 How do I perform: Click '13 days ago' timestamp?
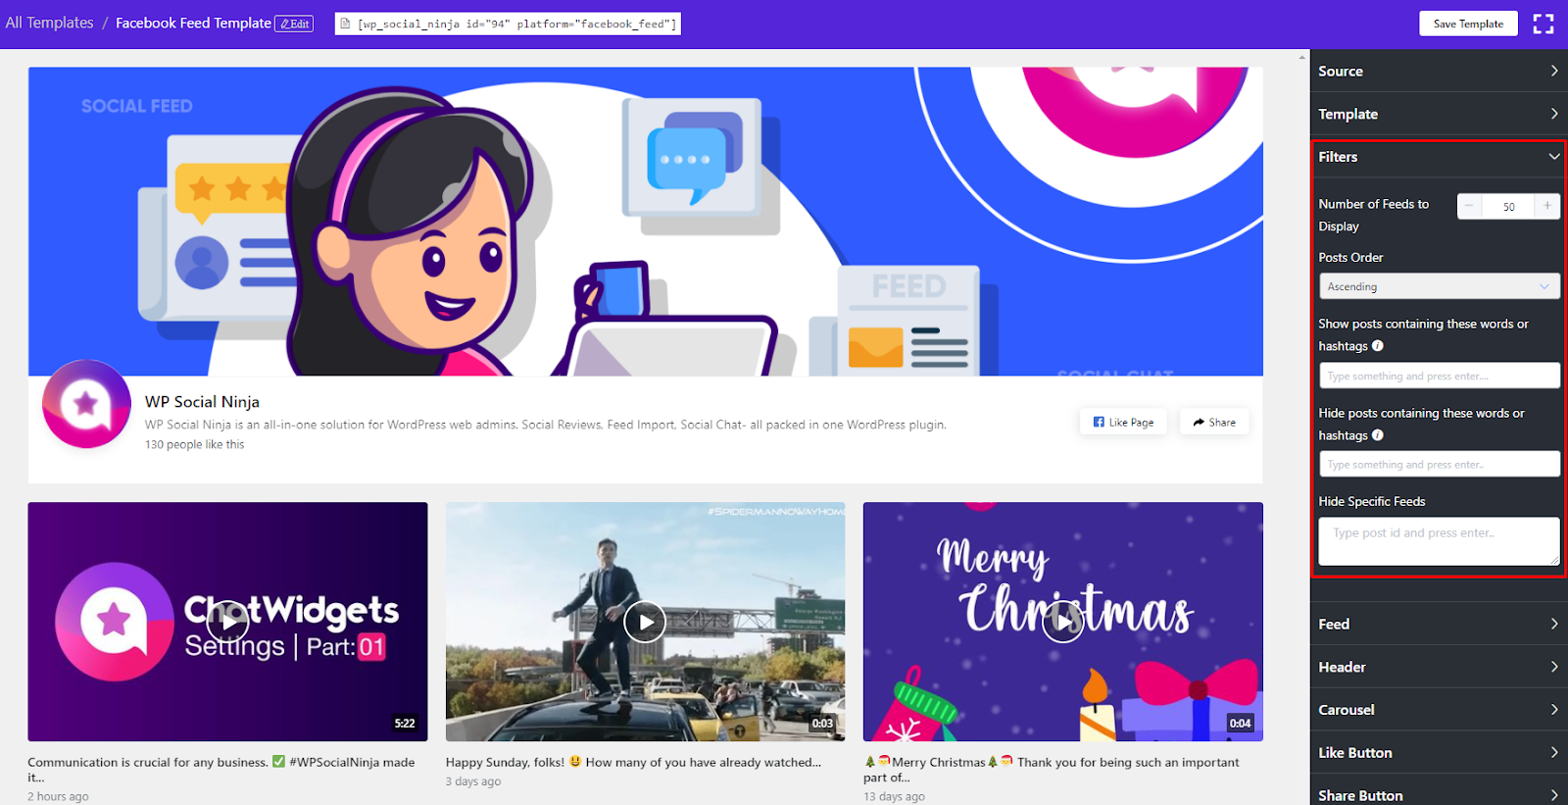click(x=894, y=797)
